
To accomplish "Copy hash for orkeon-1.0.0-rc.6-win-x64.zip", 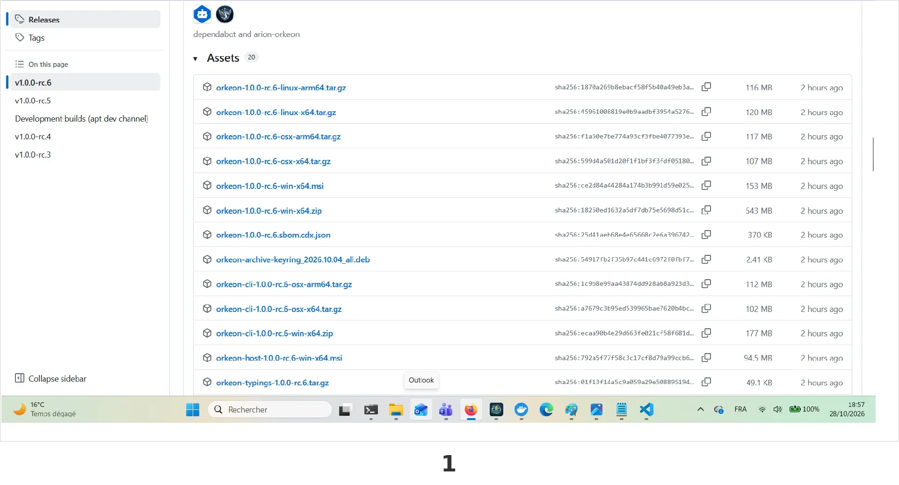I will coord(706,210).
